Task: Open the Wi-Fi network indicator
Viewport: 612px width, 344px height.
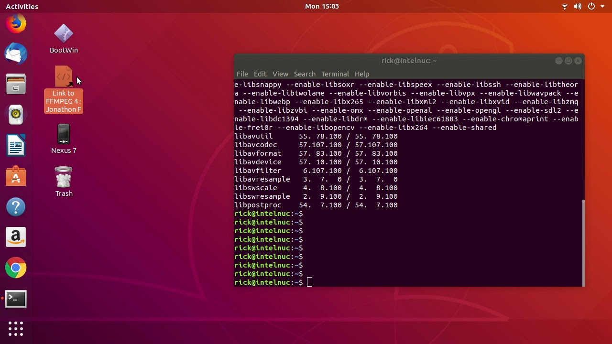Action: [x=565, y=6]
